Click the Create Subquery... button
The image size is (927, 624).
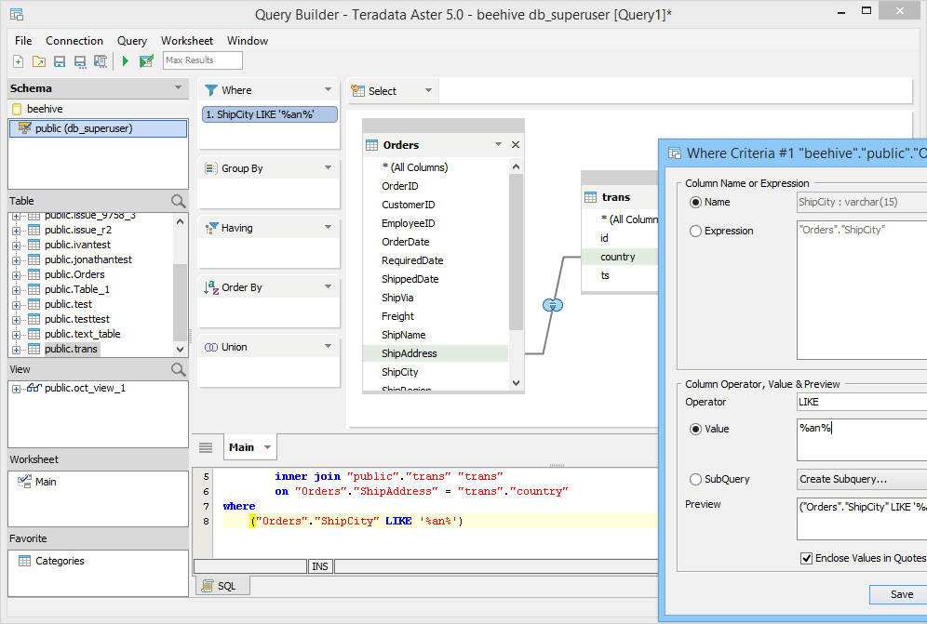click(862, 479)
